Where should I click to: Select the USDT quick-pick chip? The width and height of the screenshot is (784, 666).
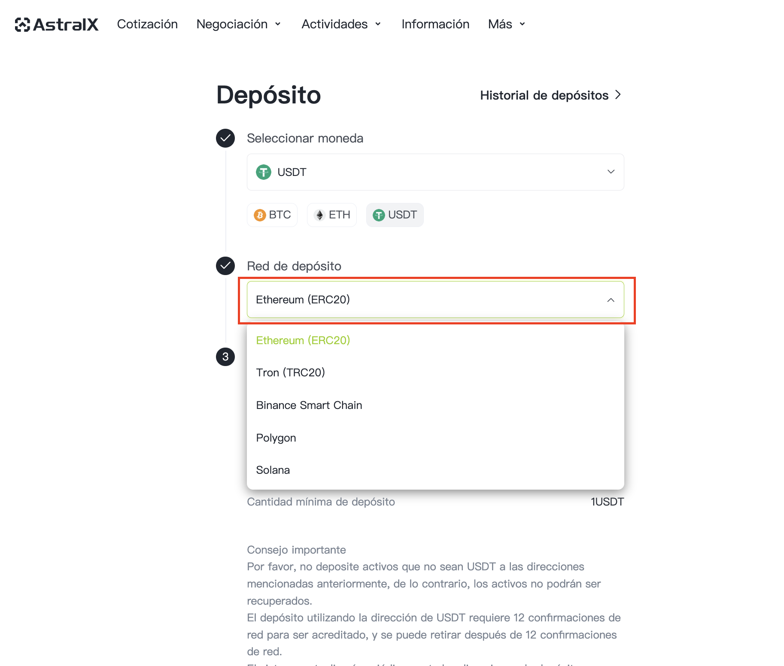coord(395,215)
